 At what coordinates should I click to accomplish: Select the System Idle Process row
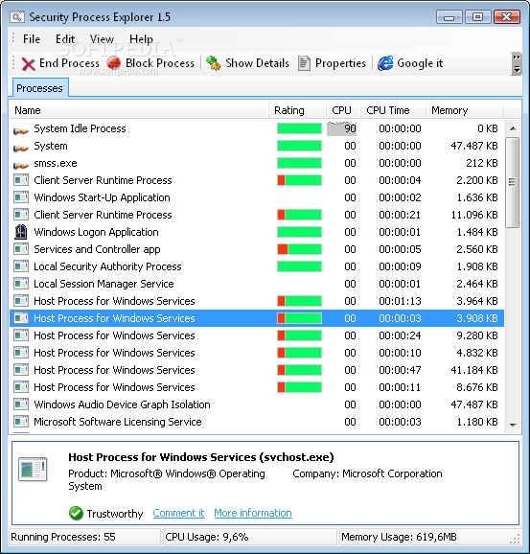pos(257,128)
